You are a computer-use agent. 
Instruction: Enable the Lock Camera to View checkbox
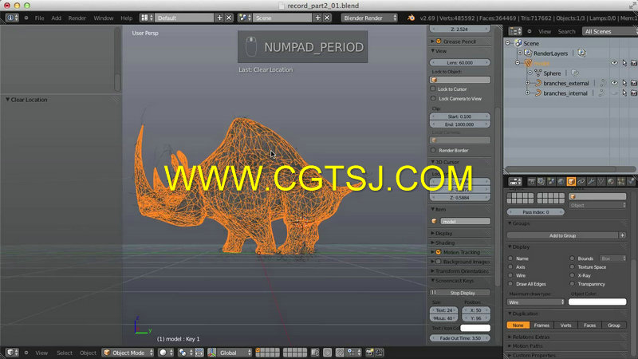tap(433, 98)
